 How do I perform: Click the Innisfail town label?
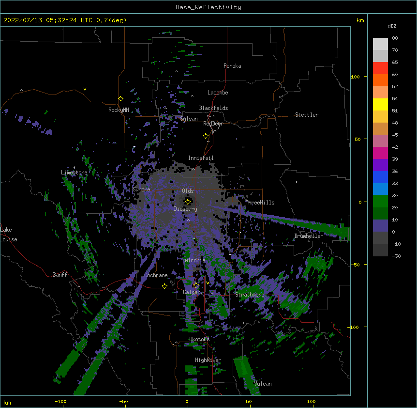(201, 158)
